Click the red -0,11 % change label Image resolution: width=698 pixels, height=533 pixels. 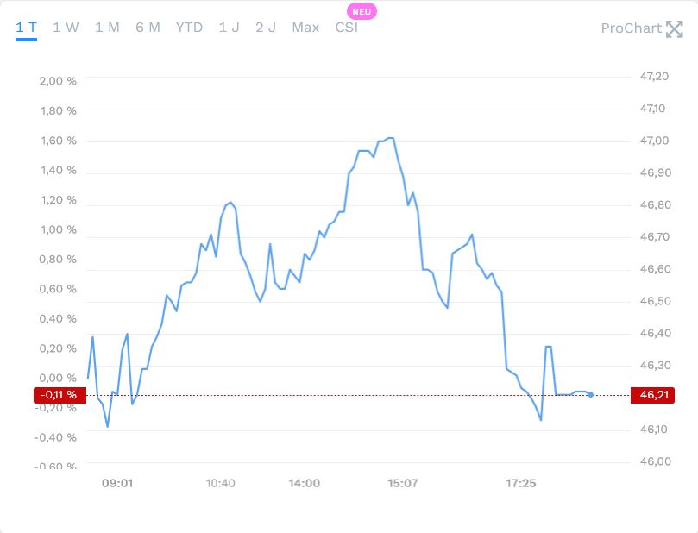(x=57, y=395)
